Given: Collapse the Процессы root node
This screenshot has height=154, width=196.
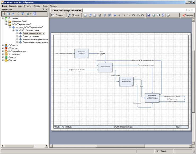Looking at the screenshot, I should point(3,18).
